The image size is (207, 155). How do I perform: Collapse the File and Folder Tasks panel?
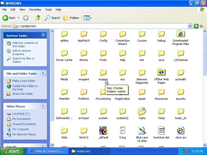(x=43, y=73)
